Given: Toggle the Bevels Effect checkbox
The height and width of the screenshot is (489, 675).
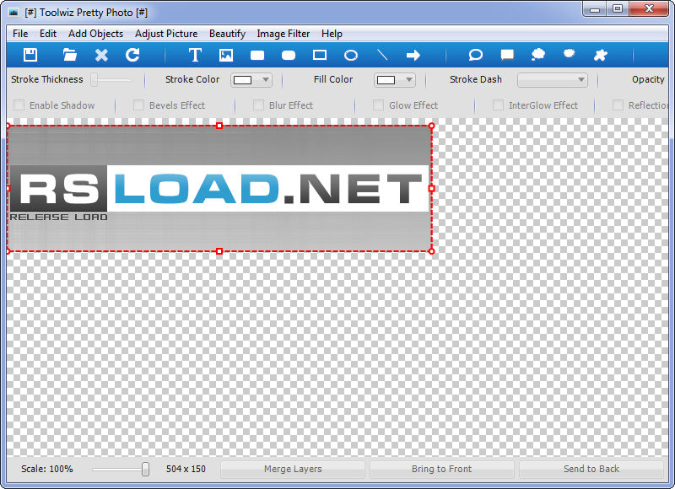Looking at the screenshot, I should [x=138, y=105].
